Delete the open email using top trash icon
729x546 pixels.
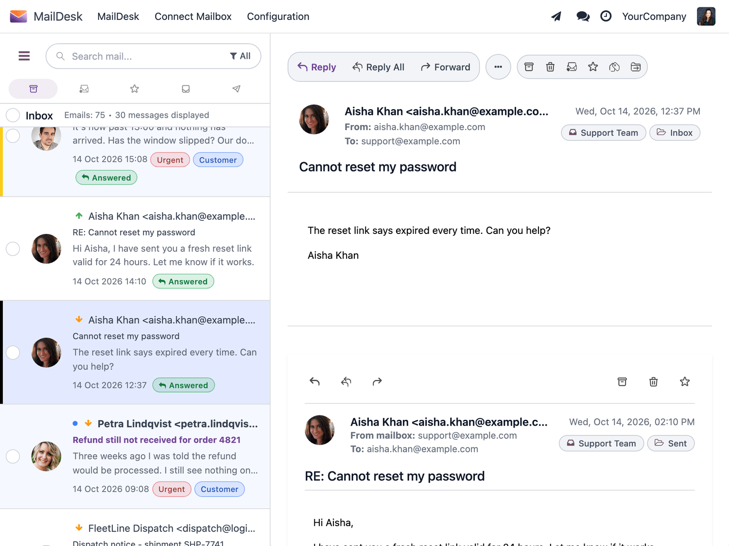pos(550,67)
